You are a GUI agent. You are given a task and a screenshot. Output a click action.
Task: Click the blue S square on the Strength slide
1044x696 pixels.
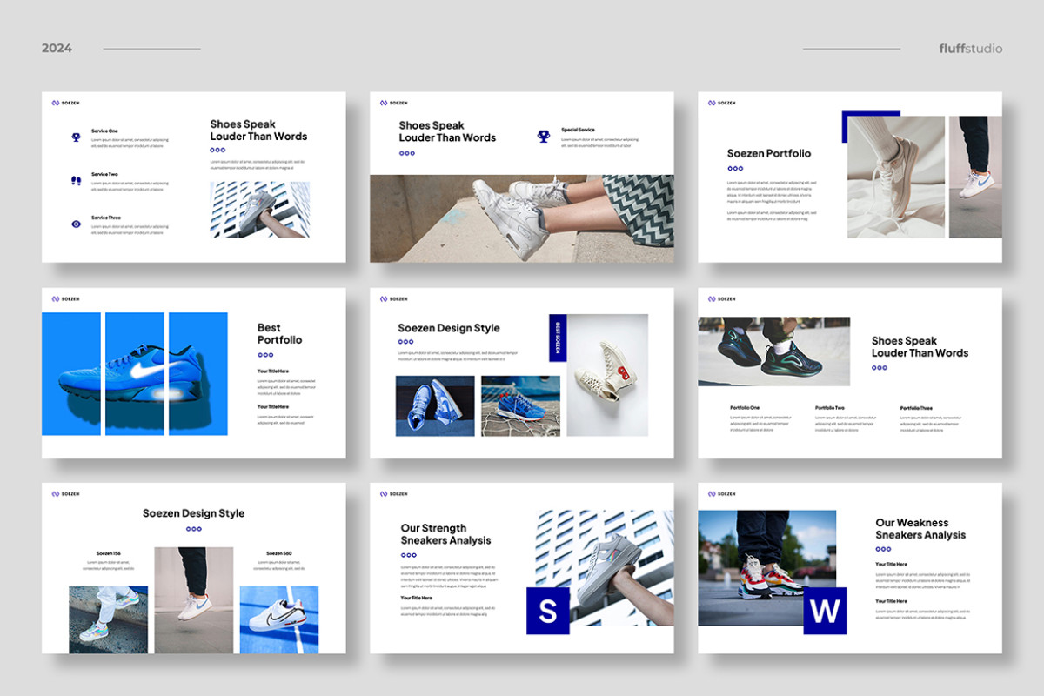pyautogui.click(x=547, y=612)
